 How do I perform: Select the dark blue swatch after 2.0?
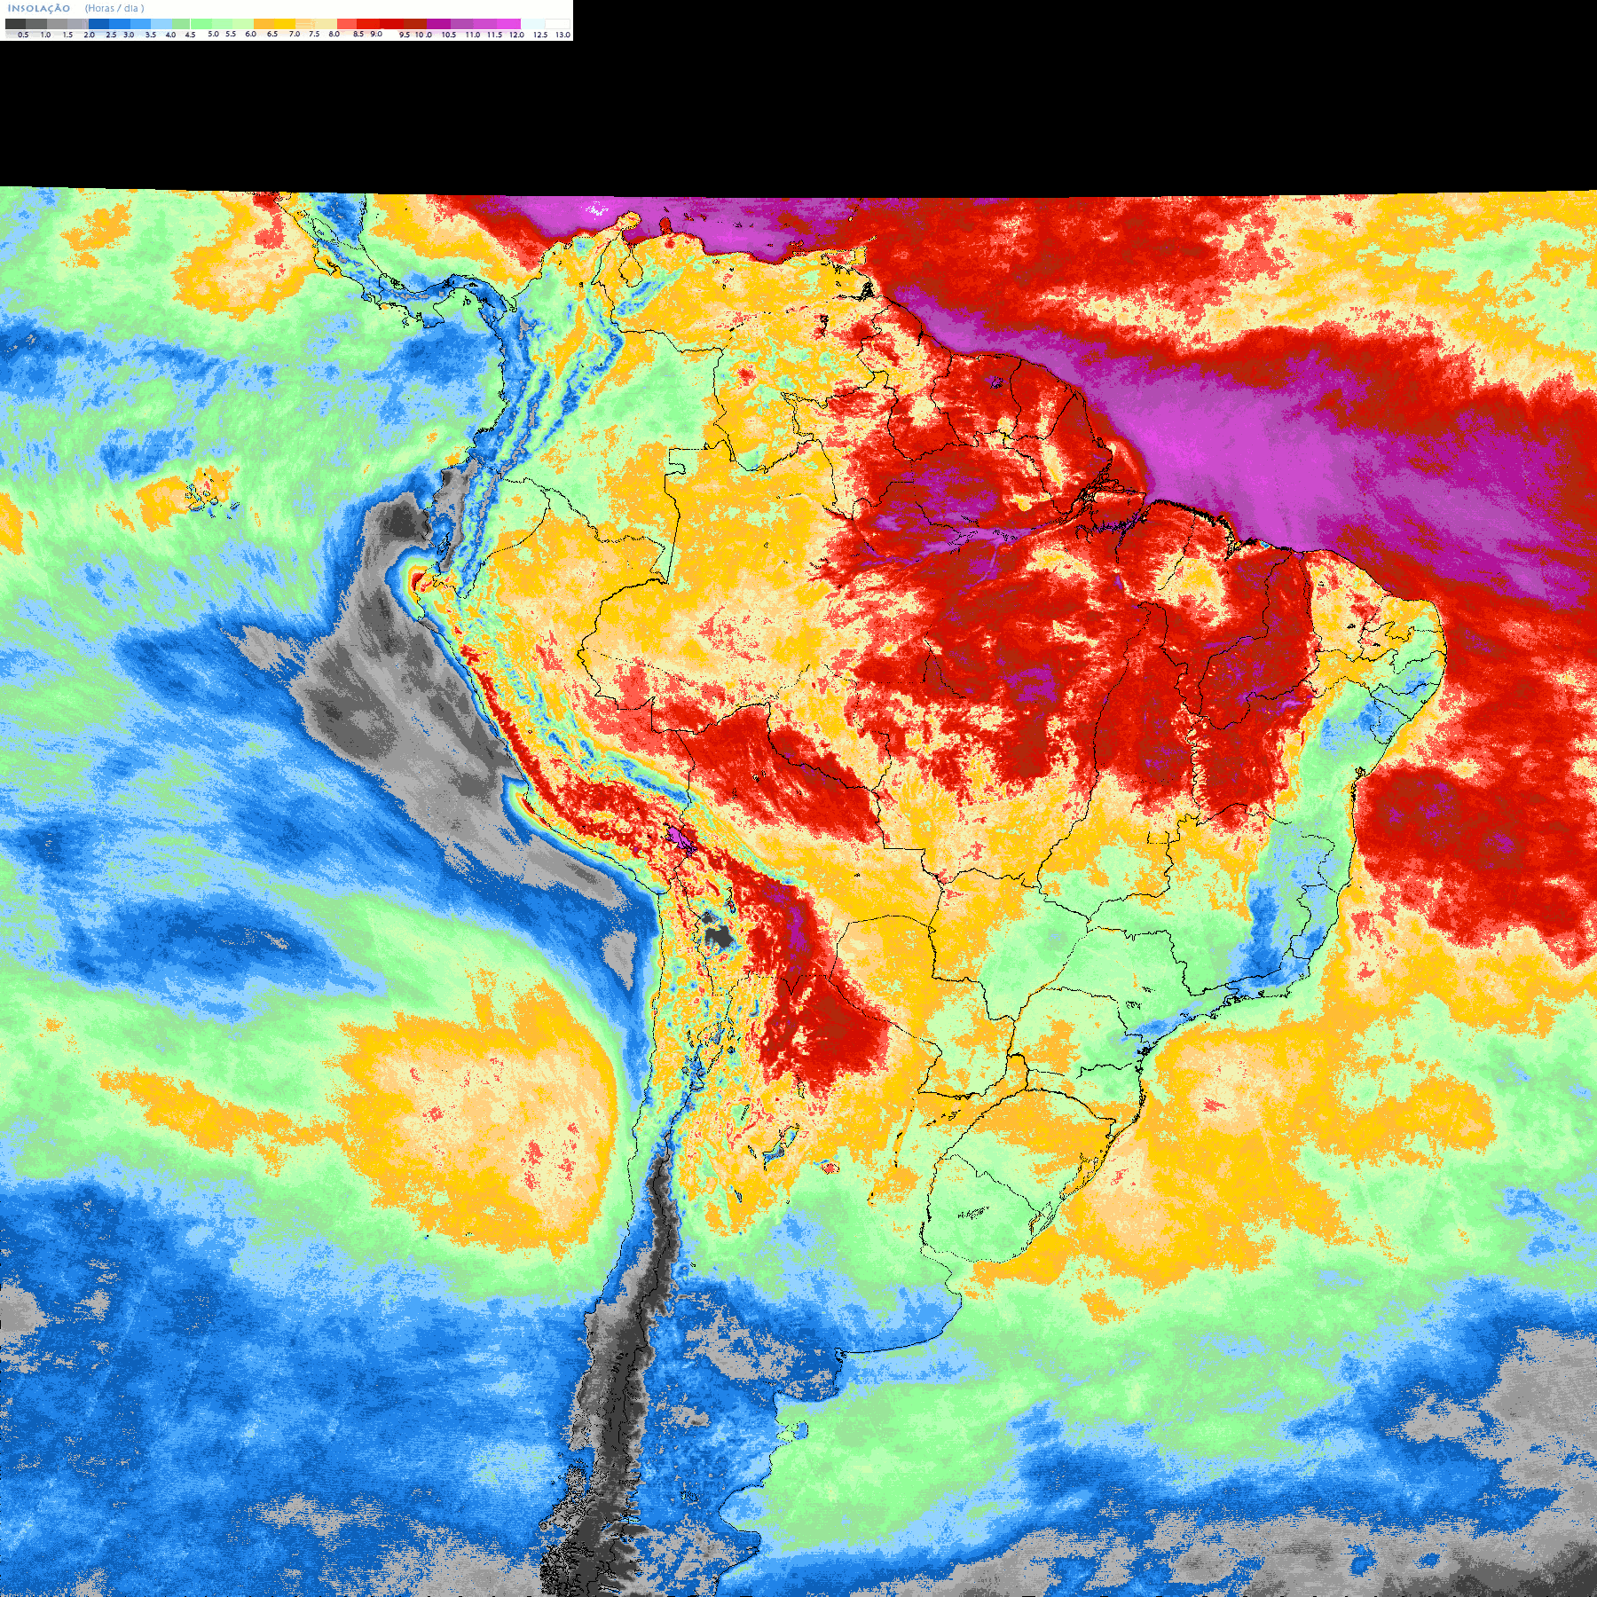pos(98,24)
